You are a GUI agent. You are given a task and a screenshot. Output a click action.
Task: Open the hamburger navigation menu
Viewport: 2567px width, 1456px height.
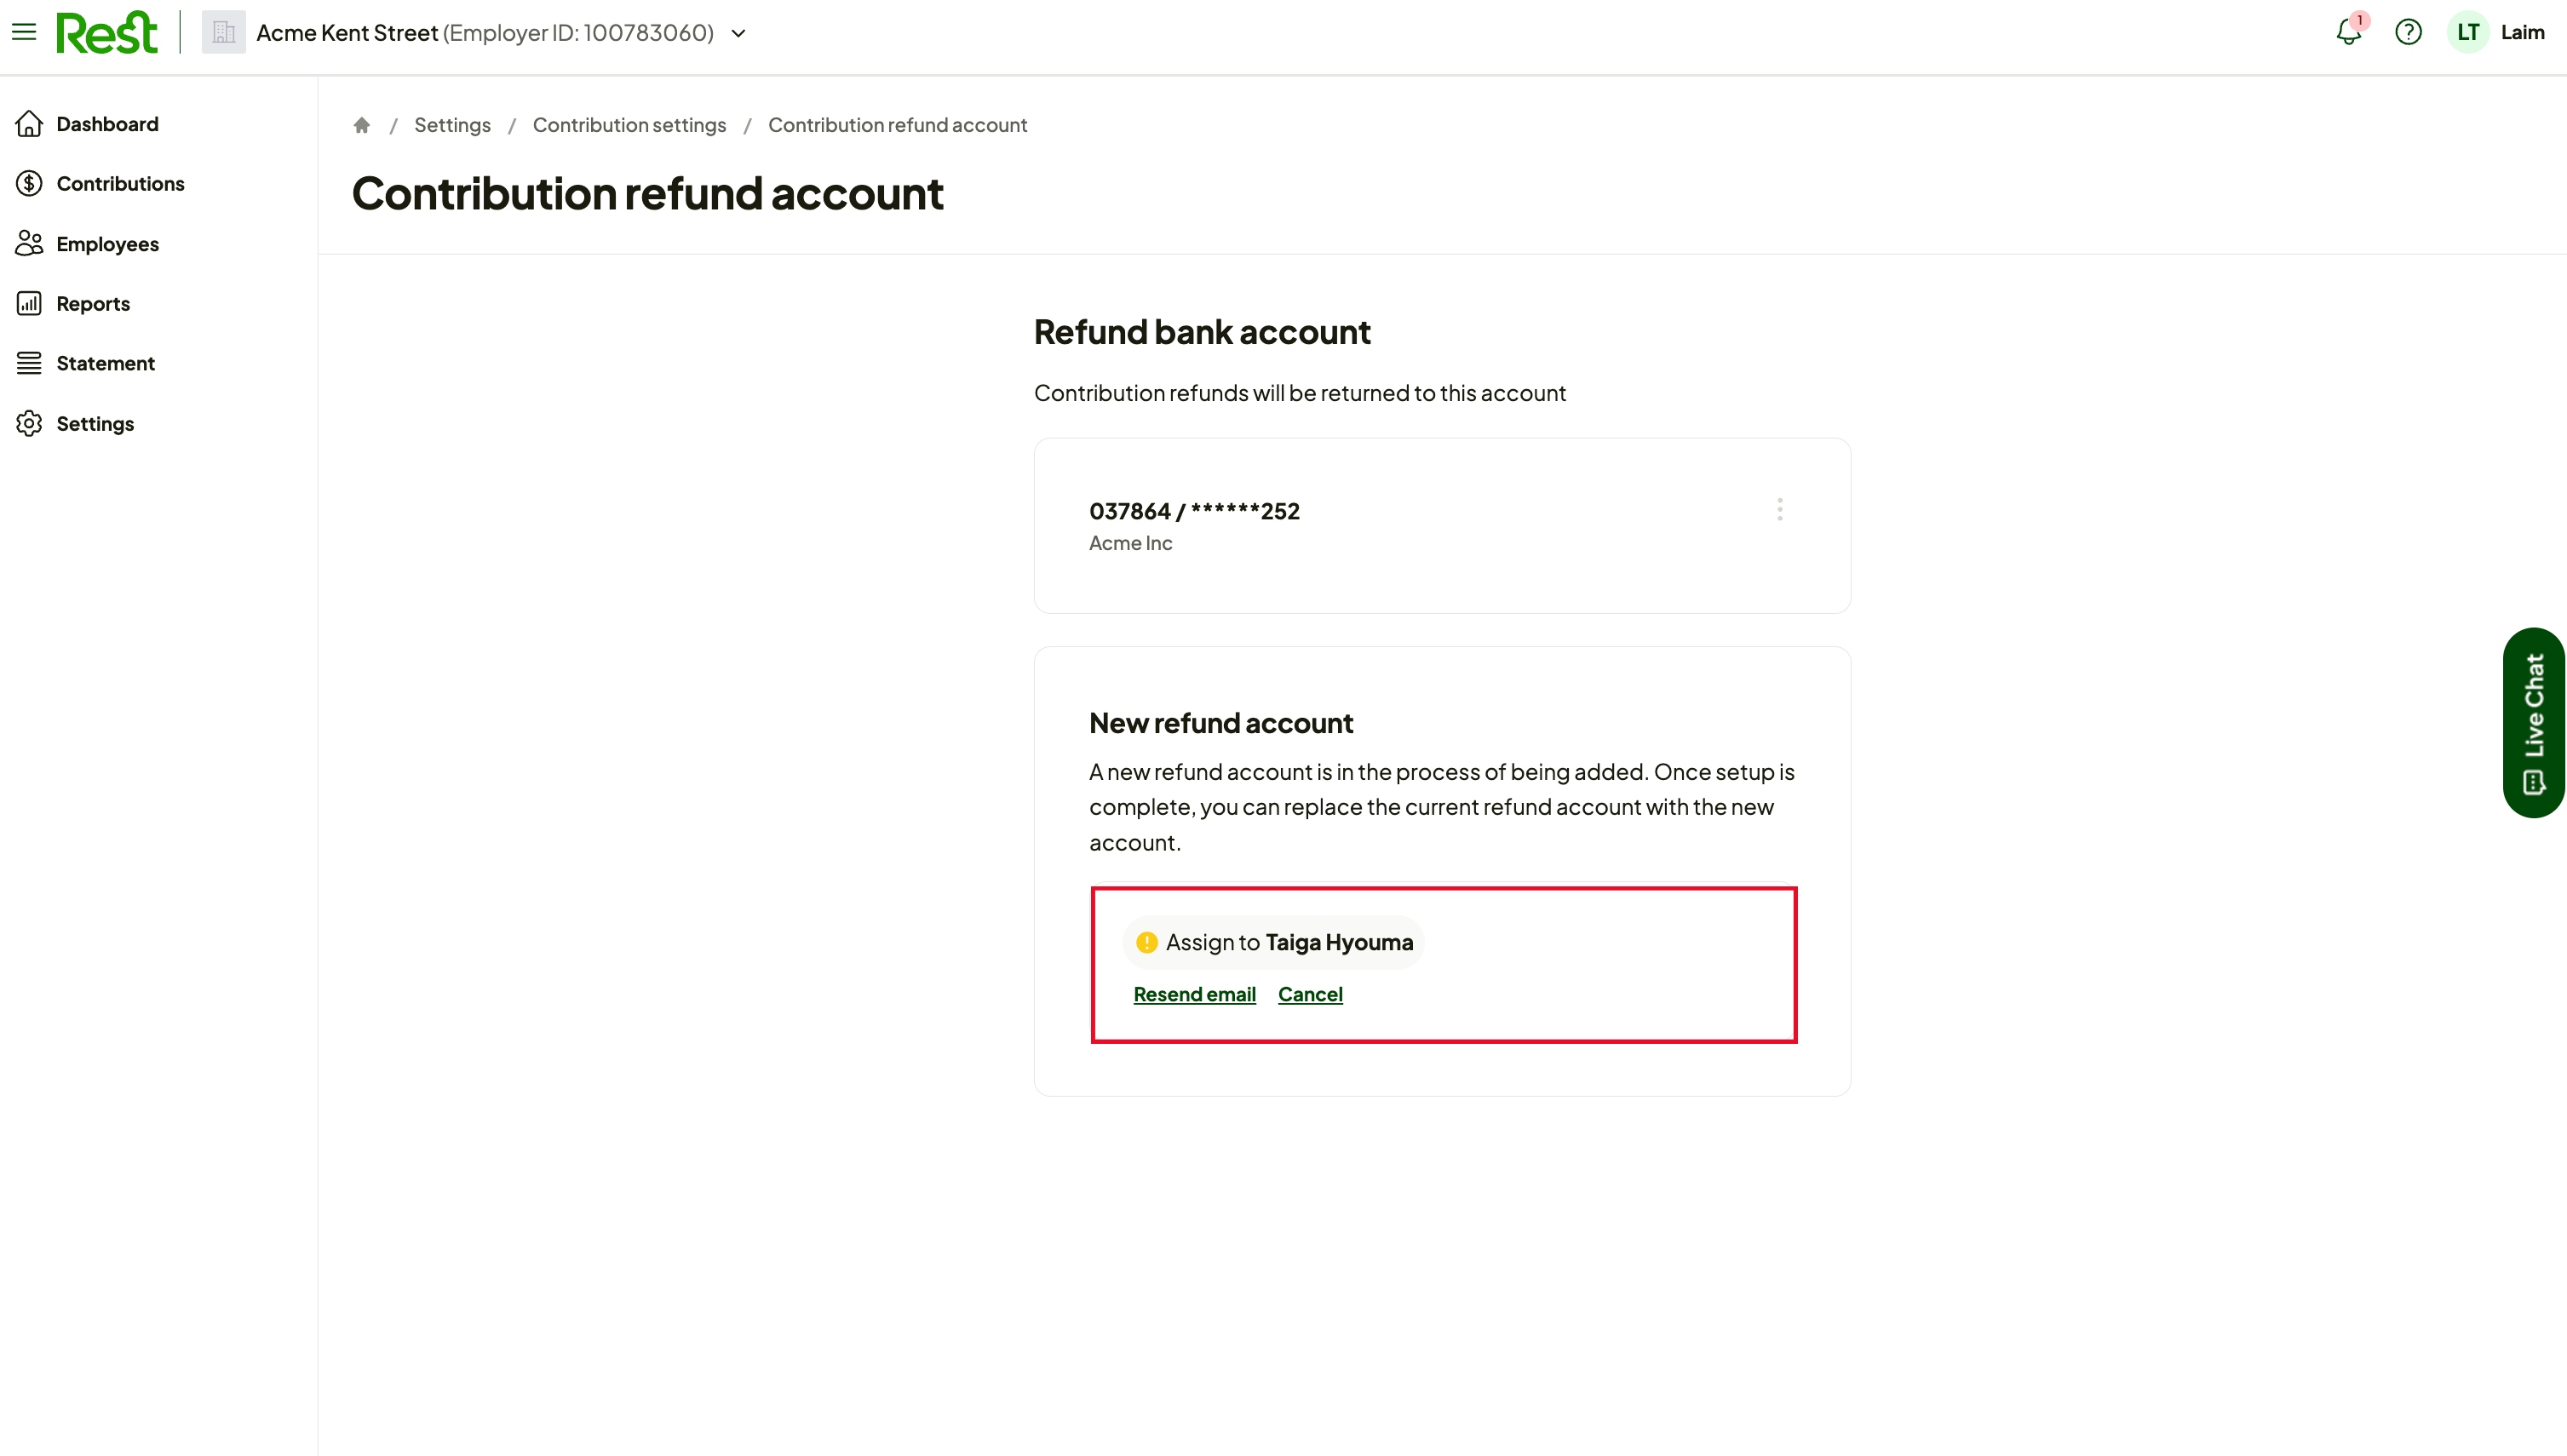pos(24,32)
